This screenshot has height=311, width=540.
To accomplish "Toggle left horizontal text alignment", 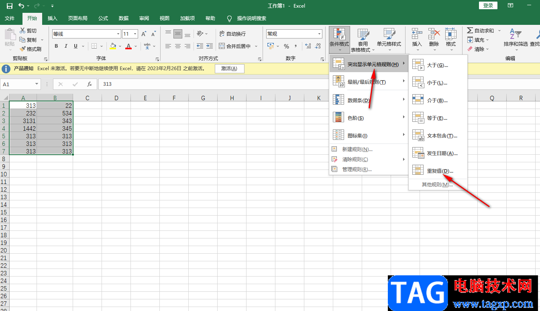I will (168, 46).
